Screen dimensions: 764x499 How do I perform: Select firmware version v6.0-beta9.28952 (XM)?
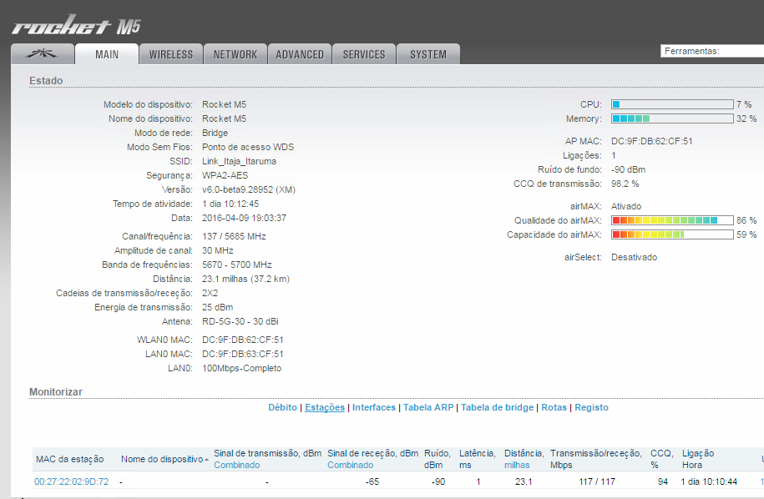click(x=249, y=189)
